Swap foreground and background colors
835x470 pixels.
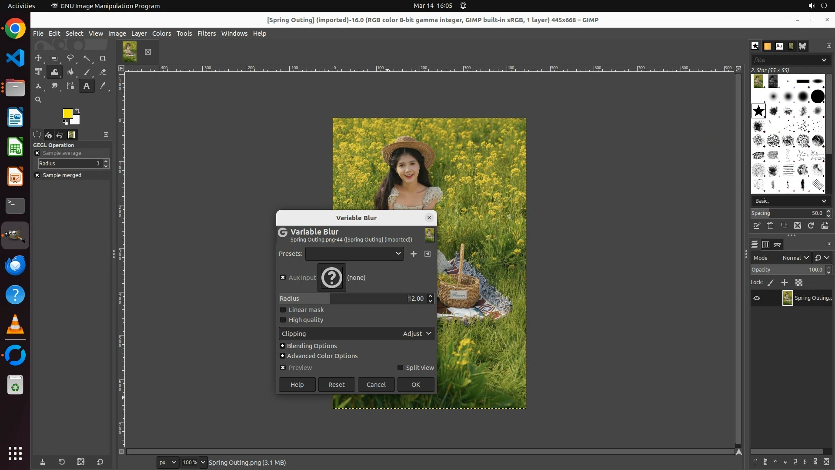77,111
